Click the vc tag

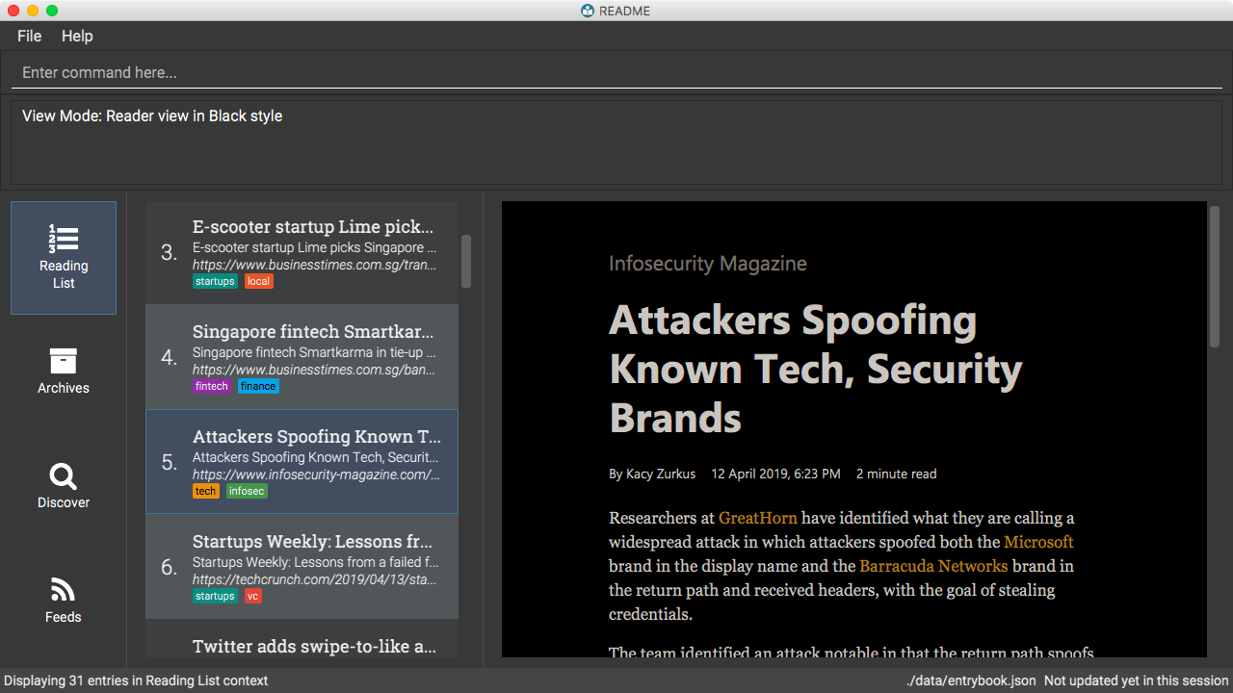pos(252,596)
